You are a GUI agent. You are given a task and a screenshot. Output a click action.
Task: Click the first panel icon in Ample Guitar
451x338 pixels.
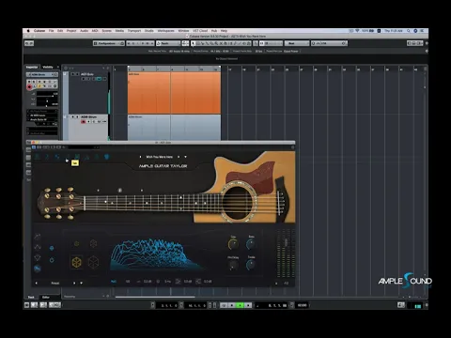pos(38,157)
